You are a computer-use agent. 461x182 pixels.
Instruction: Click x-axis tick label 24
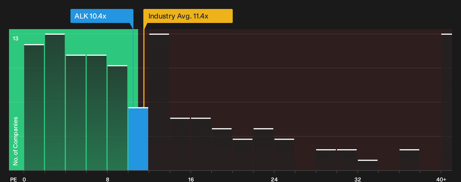click(x=274, y=179)
